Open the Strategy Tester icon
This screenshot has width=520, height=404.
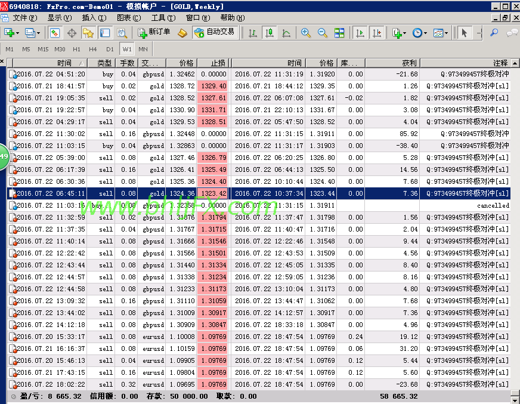[x=122, y=33]
